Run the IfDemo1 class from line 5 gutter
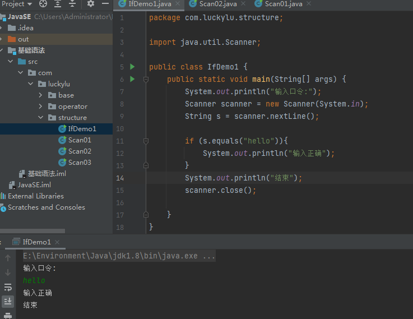 132,67
